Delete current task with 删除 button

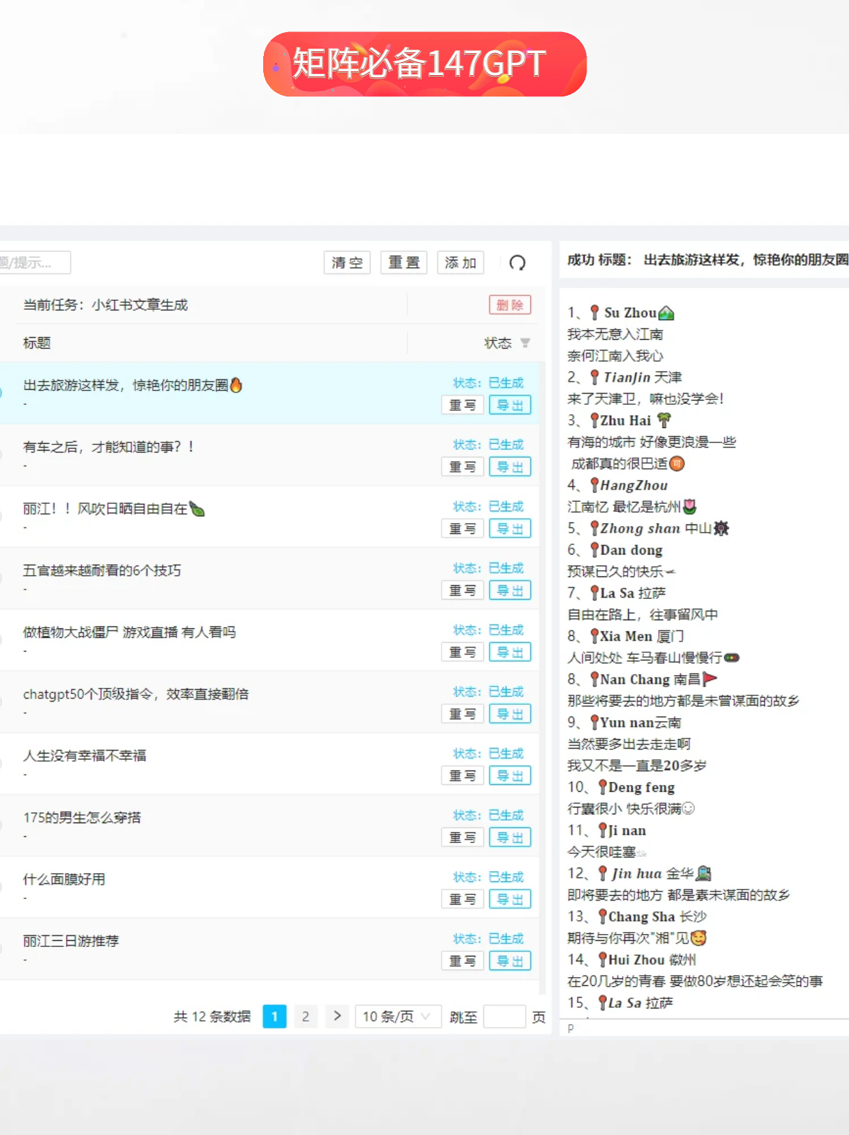click(x=509, y=305)
